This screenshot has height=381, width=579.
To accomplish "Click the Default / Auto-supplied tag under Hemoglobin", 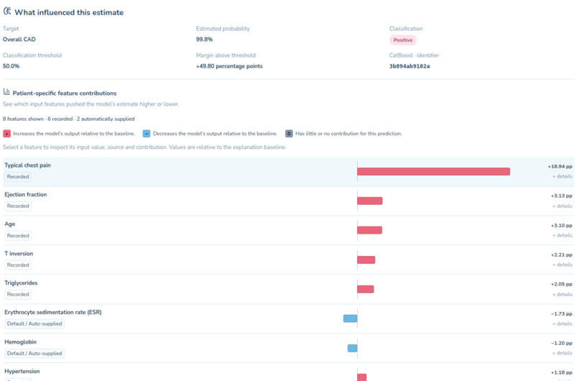I will [x=34, y=353].
